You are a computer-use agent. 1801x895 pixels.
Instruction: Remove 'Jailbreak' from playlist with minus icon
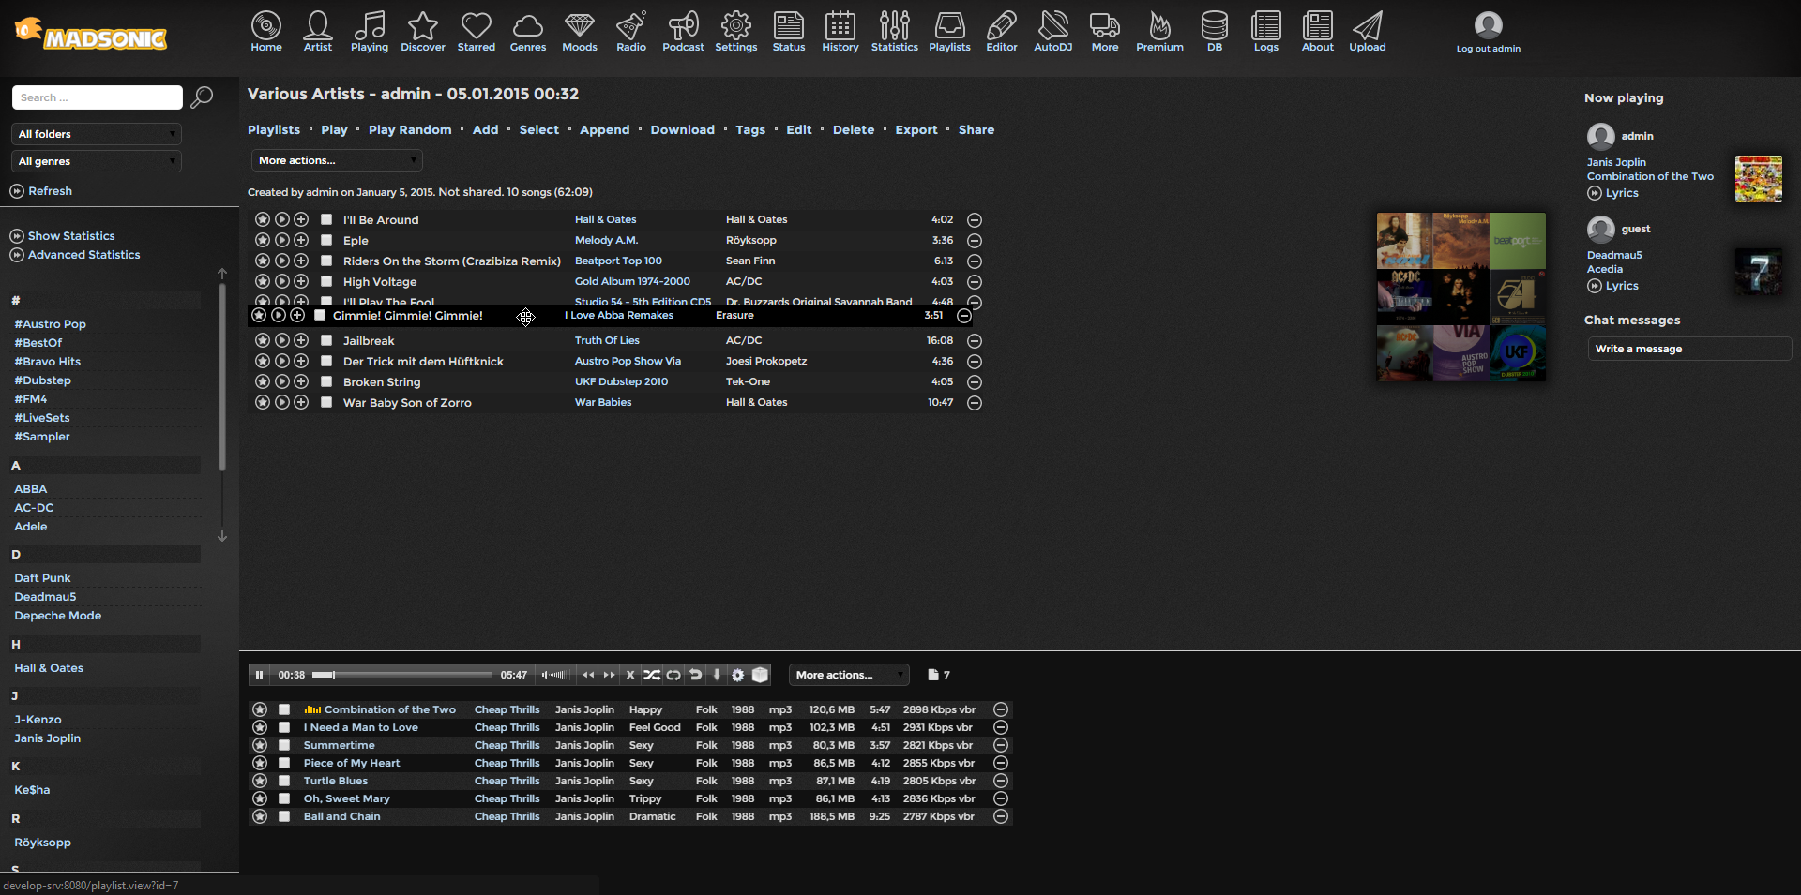pos(975,341)
